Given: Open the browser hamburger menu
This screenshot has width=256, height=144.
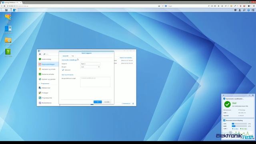Looking at the screenshot, I should (254, 6).
